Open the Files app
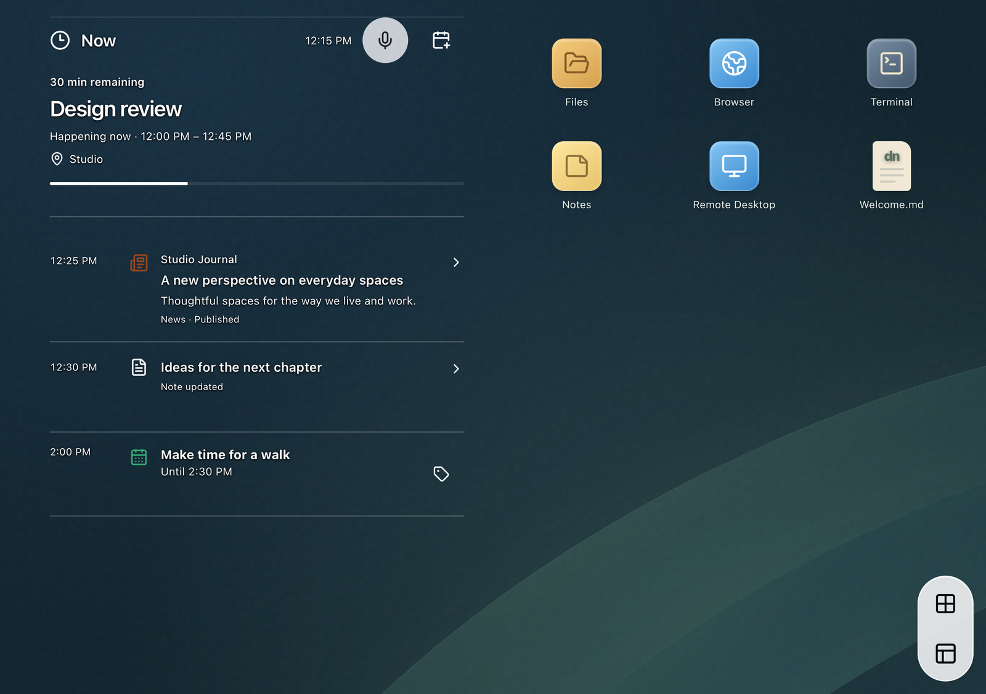 pos(577,63)
